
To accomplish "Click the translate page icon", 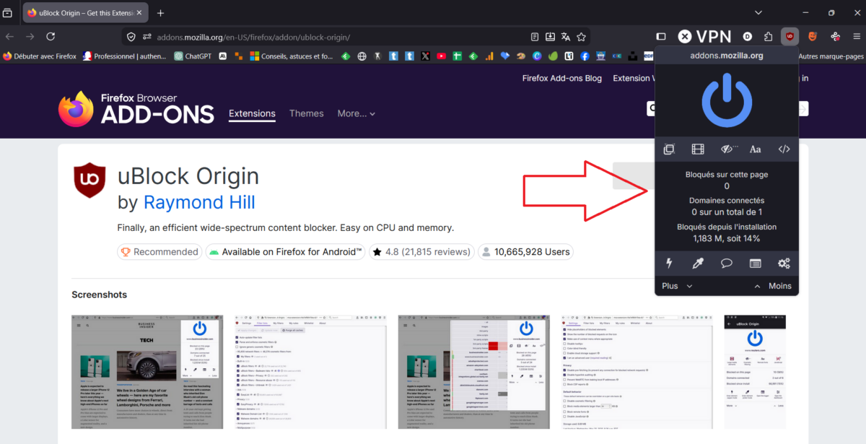I will coord(566,37).
